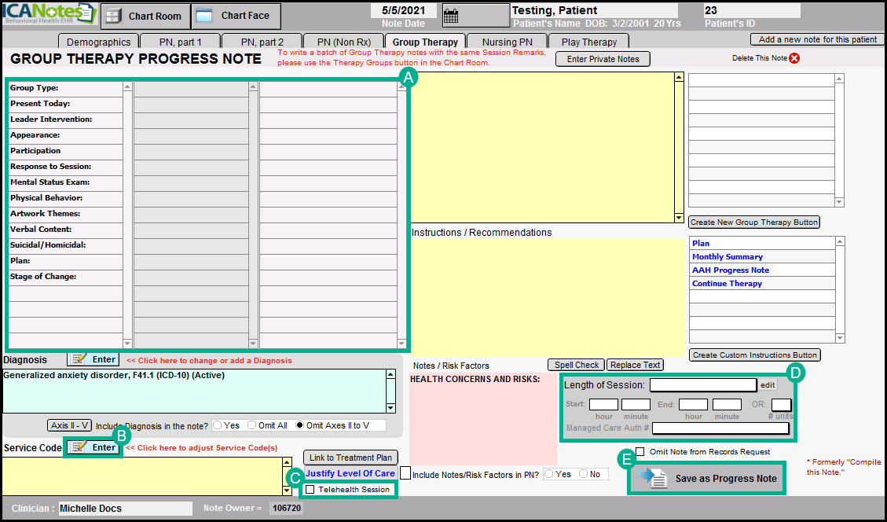Open the calendar date picker icon
The width and height of the screenshot is (887, 522).
451,17
